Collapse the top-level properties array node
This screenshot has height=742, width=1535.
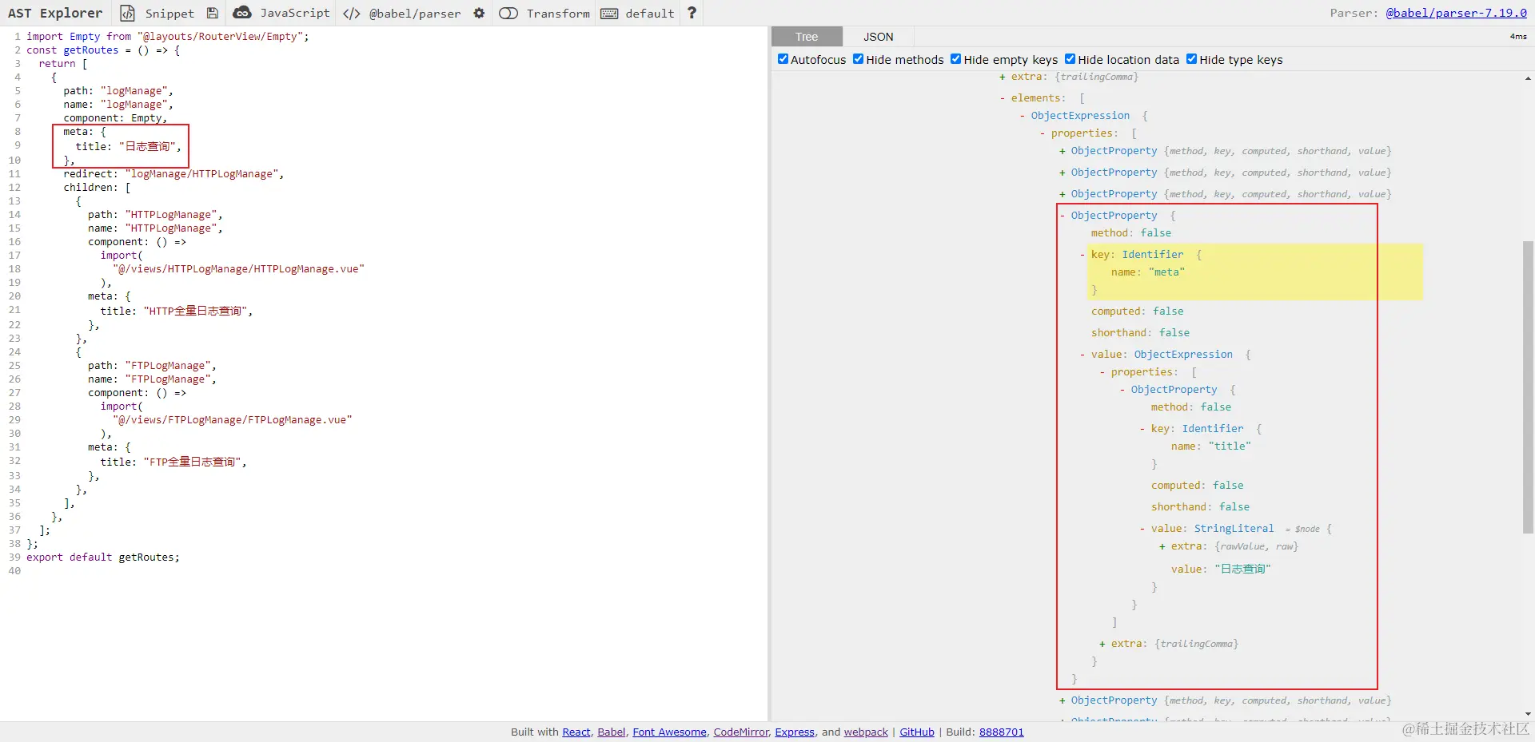pos(1043,133)
